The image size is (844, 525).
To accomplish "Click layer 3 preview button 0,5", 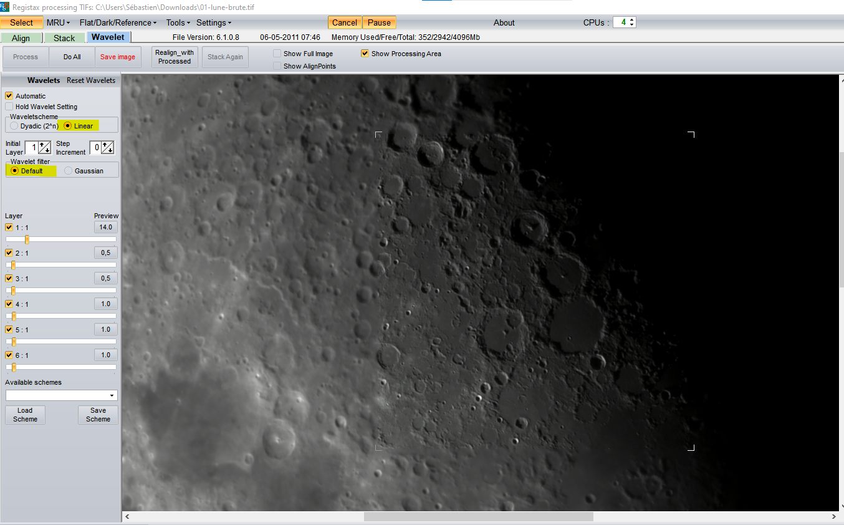I will 106,278.
